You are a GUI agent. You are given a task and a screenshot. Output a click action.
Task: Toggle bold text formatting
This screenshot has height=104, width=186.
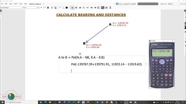(48, 8)
